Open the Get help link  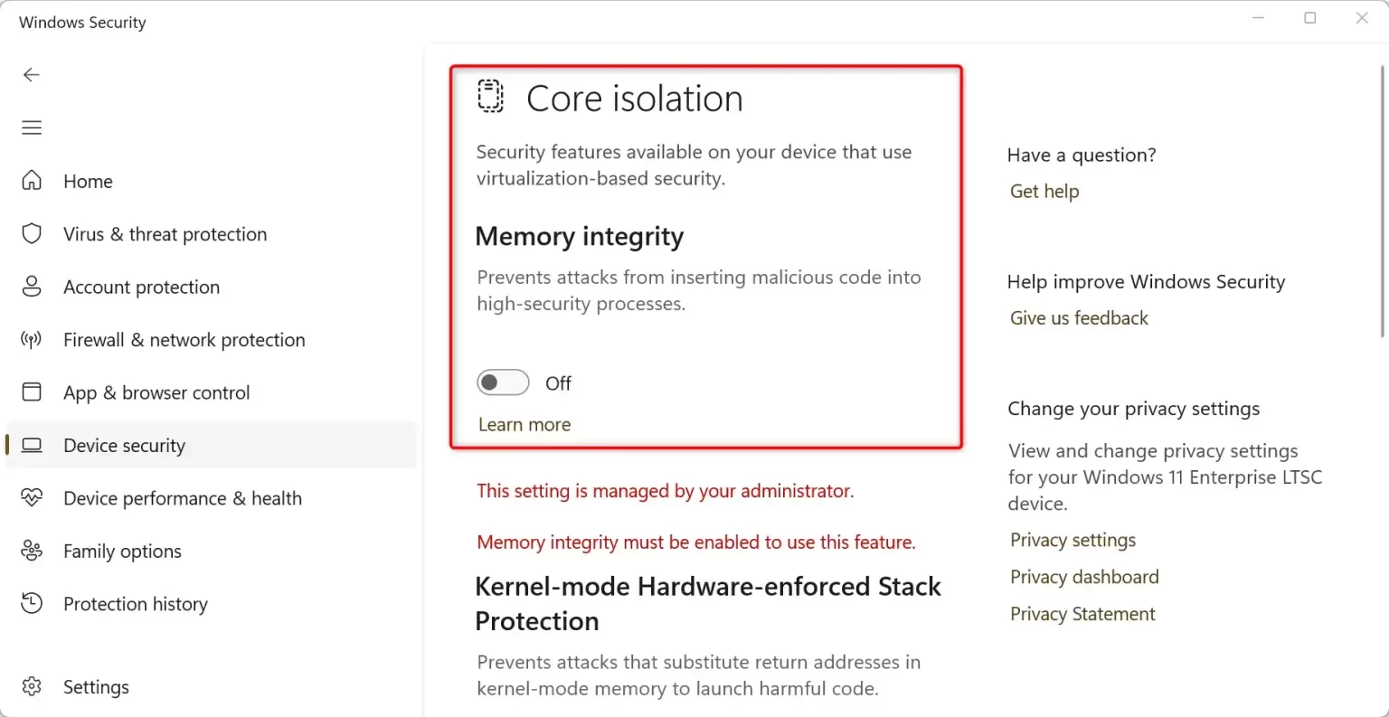[1044, 192]
